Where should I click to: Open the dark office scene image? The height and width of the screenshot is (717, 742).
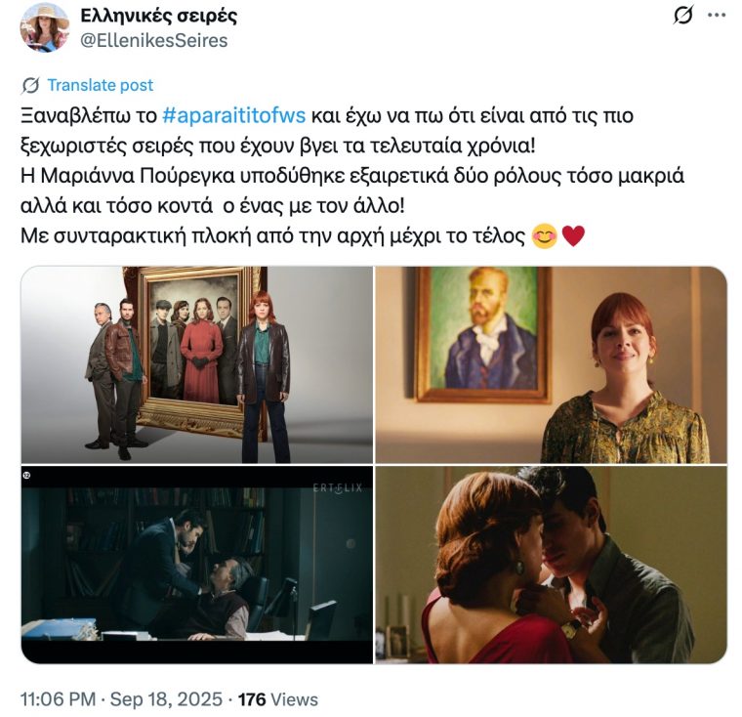coord(197,565)
